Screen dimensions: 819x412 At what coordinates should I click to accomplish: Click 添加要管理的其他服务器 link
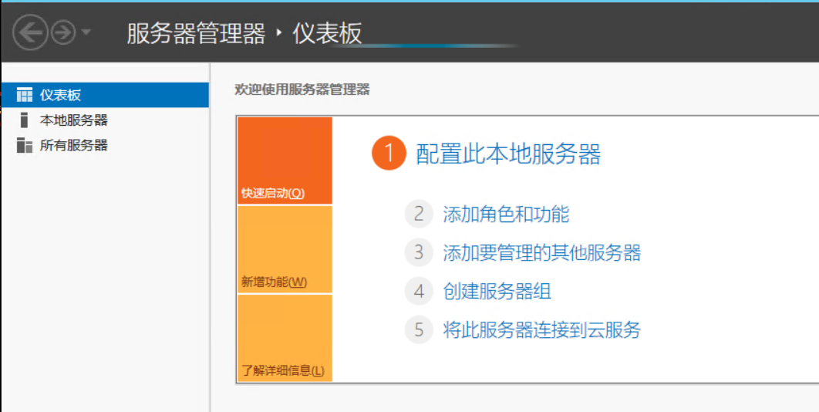click(541, 252)
